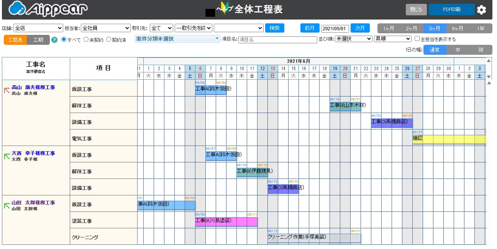This screenshot has height=249, width=497.
Task: Select 大西's 工事A(鈴木仮設) bar
Action: (221, 156)
